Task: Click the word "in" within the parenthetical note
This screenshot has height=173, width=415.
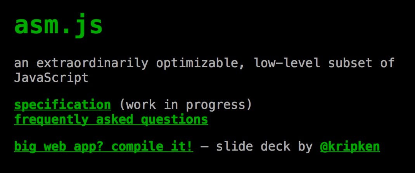Action: 171,105
